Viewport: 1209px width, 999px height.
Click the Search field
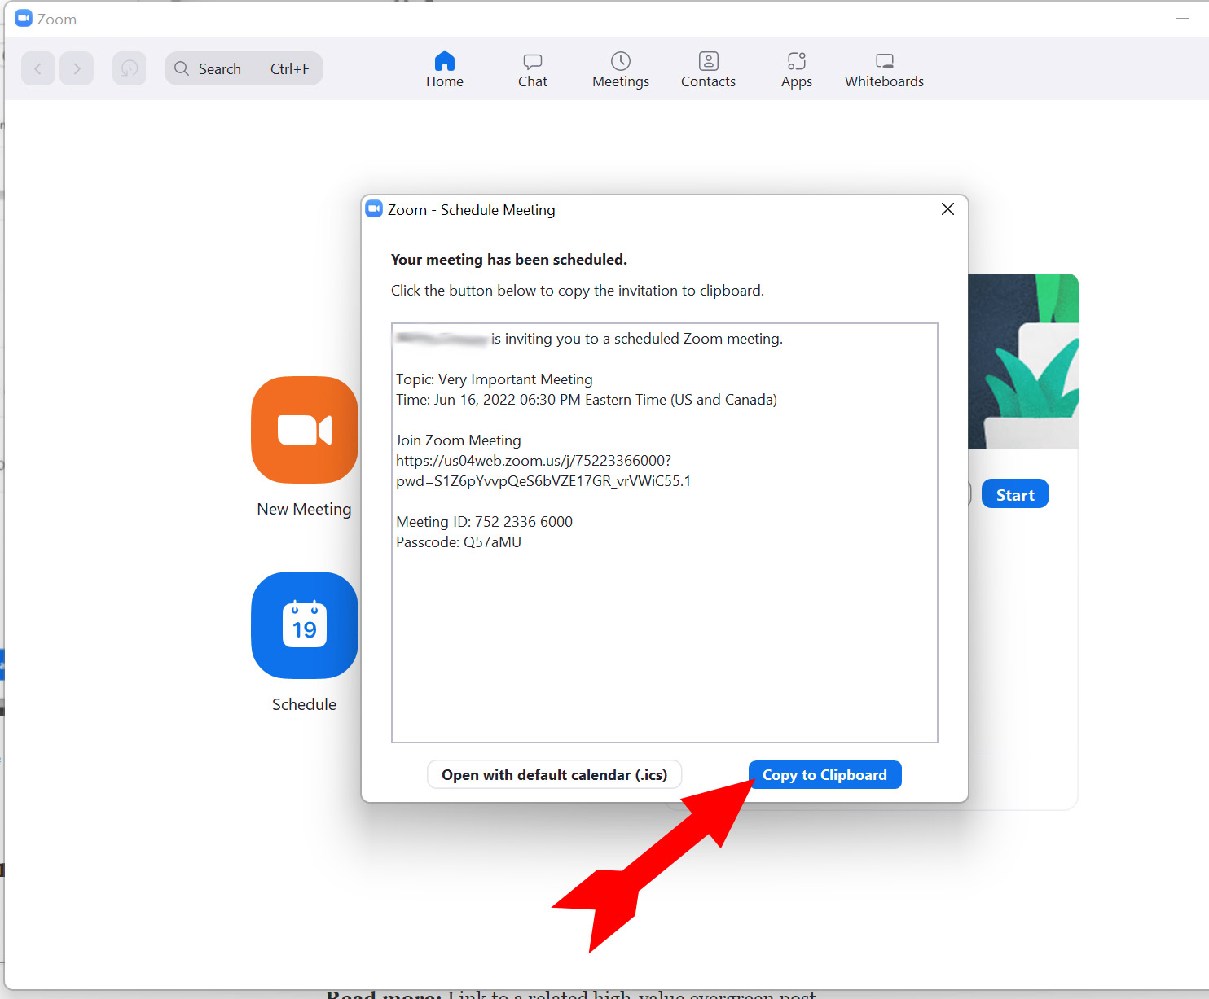[244, 68]
